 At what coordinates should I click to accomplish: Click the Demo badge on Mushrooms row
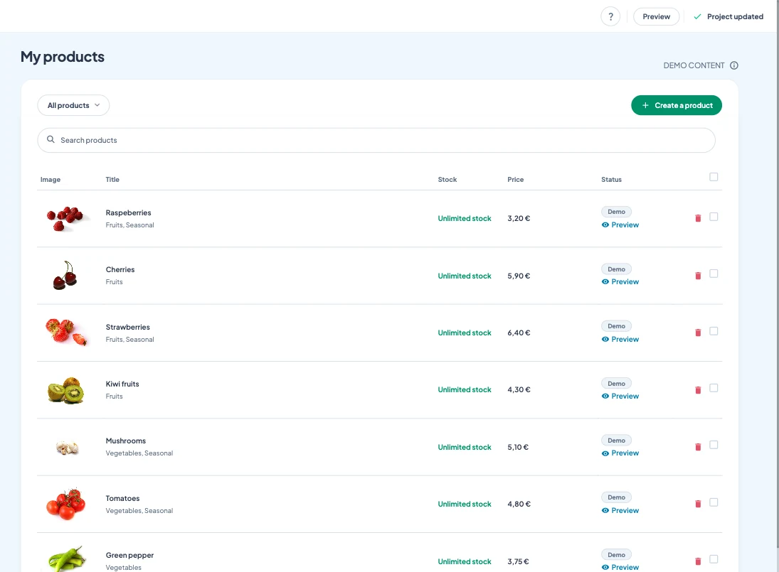[x=617, y=441]
